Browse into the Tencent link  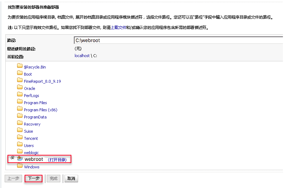pos(31,138)
